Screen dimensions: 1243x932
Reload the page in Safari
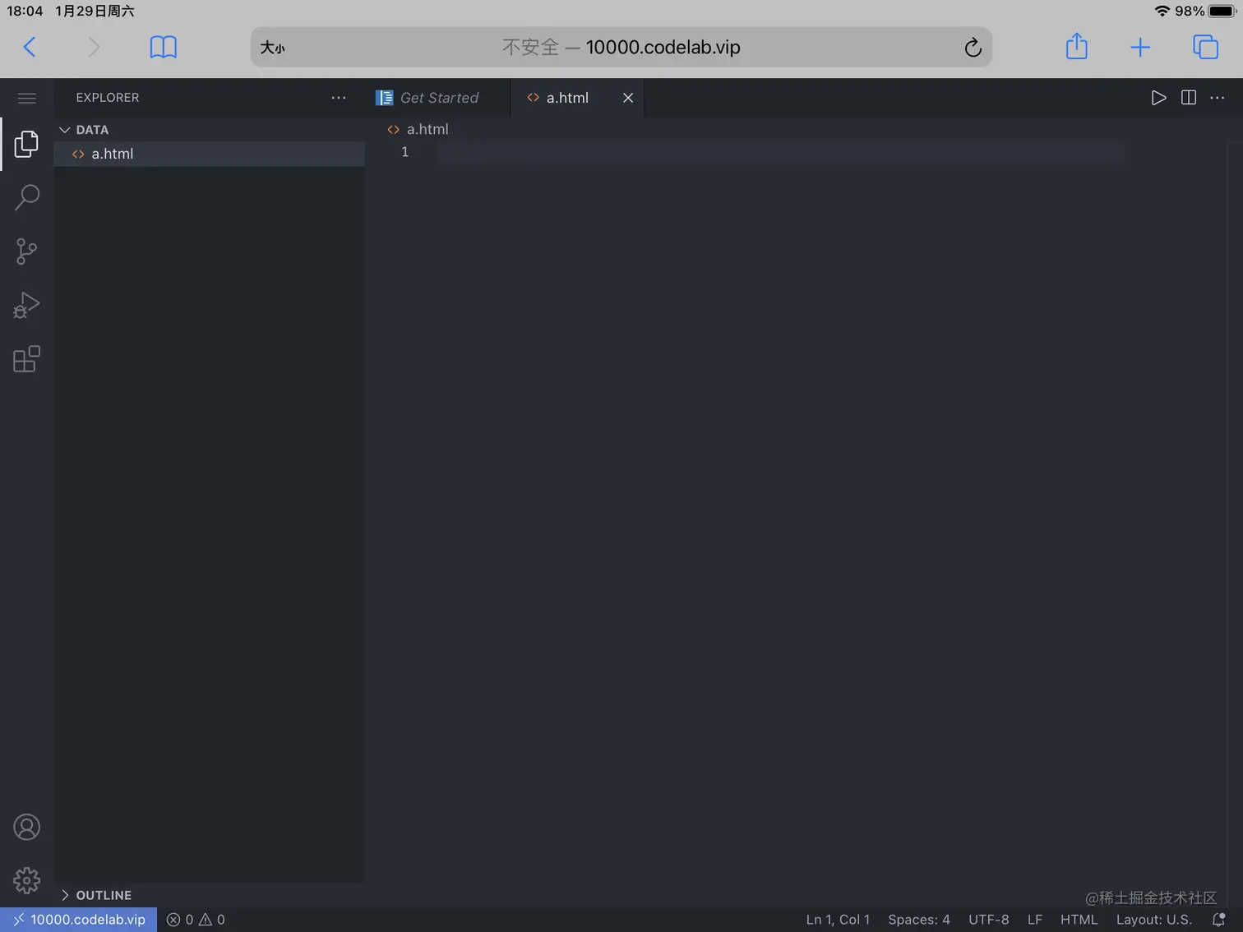pyautogui.click(x=973, y=48)
